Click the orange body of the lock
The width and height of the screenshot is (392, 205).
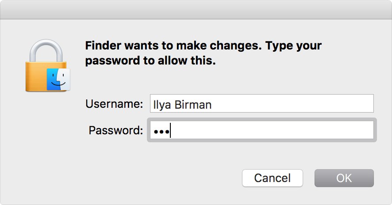coord(35,76)
